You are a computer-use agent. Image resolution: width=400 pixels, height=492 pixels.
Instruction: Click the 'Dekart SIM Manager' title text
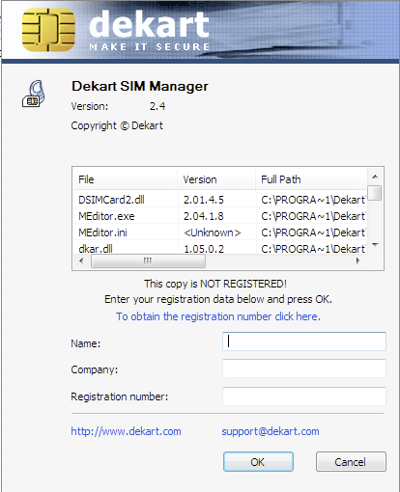pos(140,86)
